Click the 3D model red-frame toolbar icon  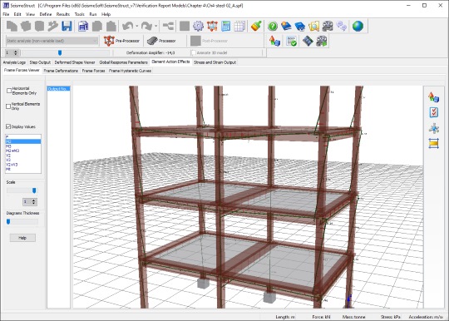pos(212,26)
